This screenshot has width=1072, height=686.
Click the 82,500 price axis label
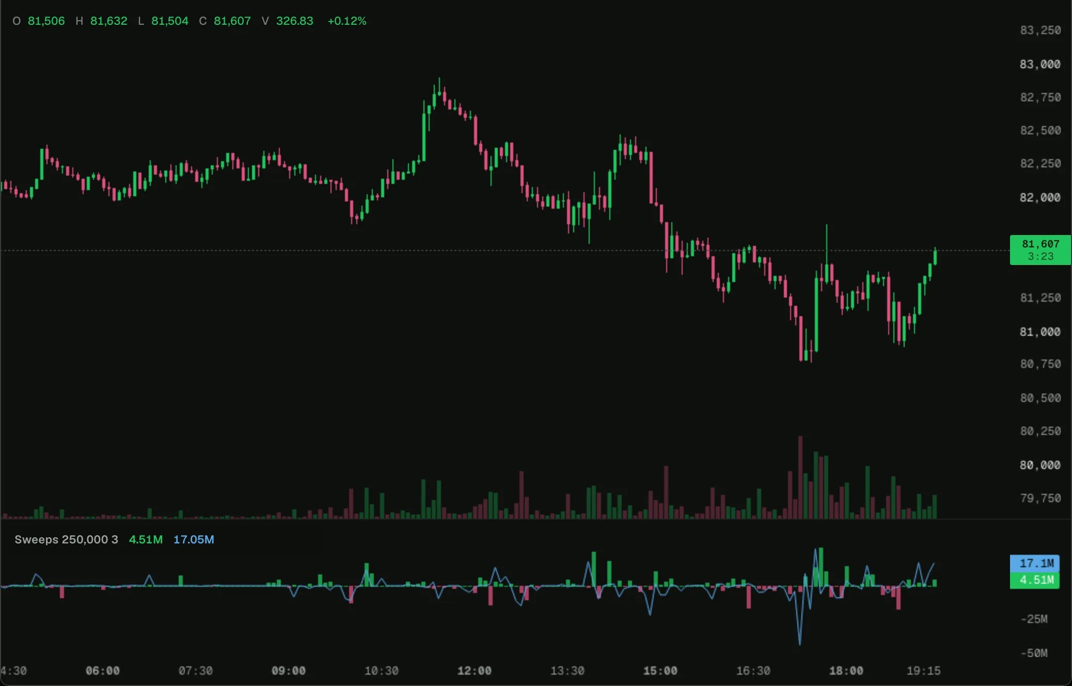1040,130
